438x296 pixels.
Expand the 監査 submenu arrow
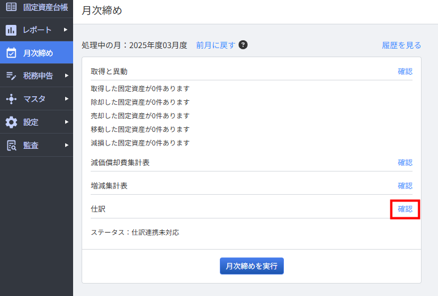(66, 145)
